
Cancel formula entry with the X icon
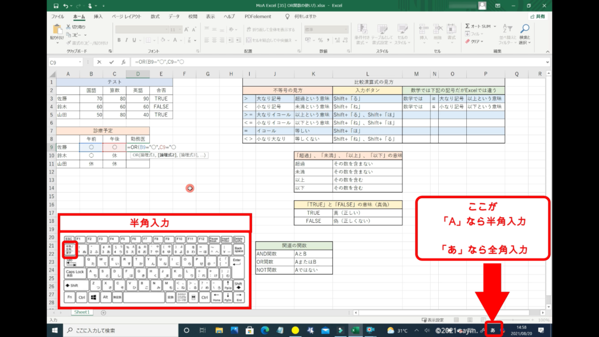(99, 62)
